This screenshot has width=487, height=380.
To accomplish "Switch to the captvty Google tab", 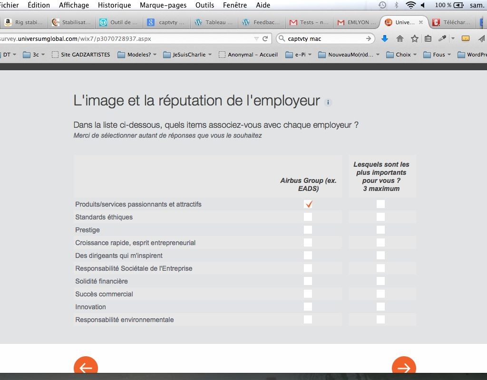I will [166, 22].
